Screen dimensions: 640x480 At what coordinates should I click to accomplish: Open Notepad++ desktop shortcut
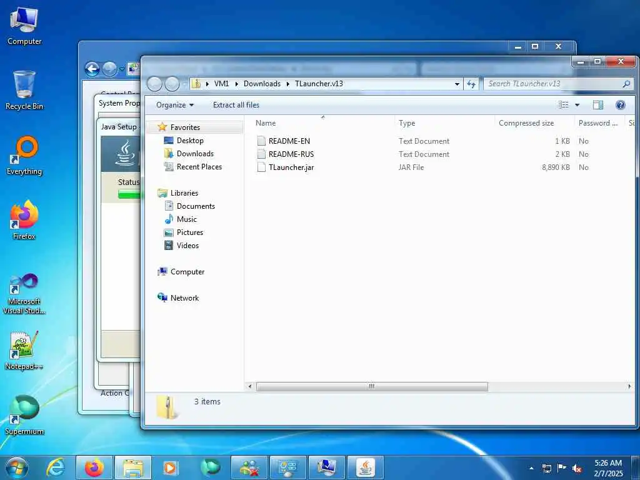click(24, 351)
